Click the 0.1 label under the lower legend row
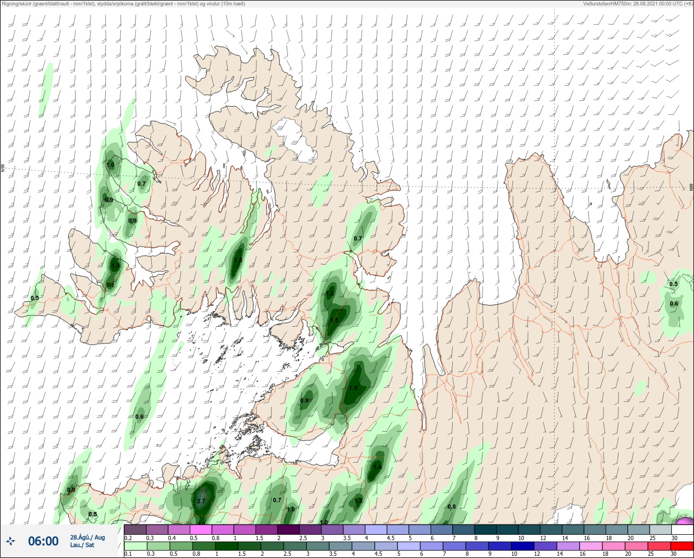694x558 pixels. (128, 554)
